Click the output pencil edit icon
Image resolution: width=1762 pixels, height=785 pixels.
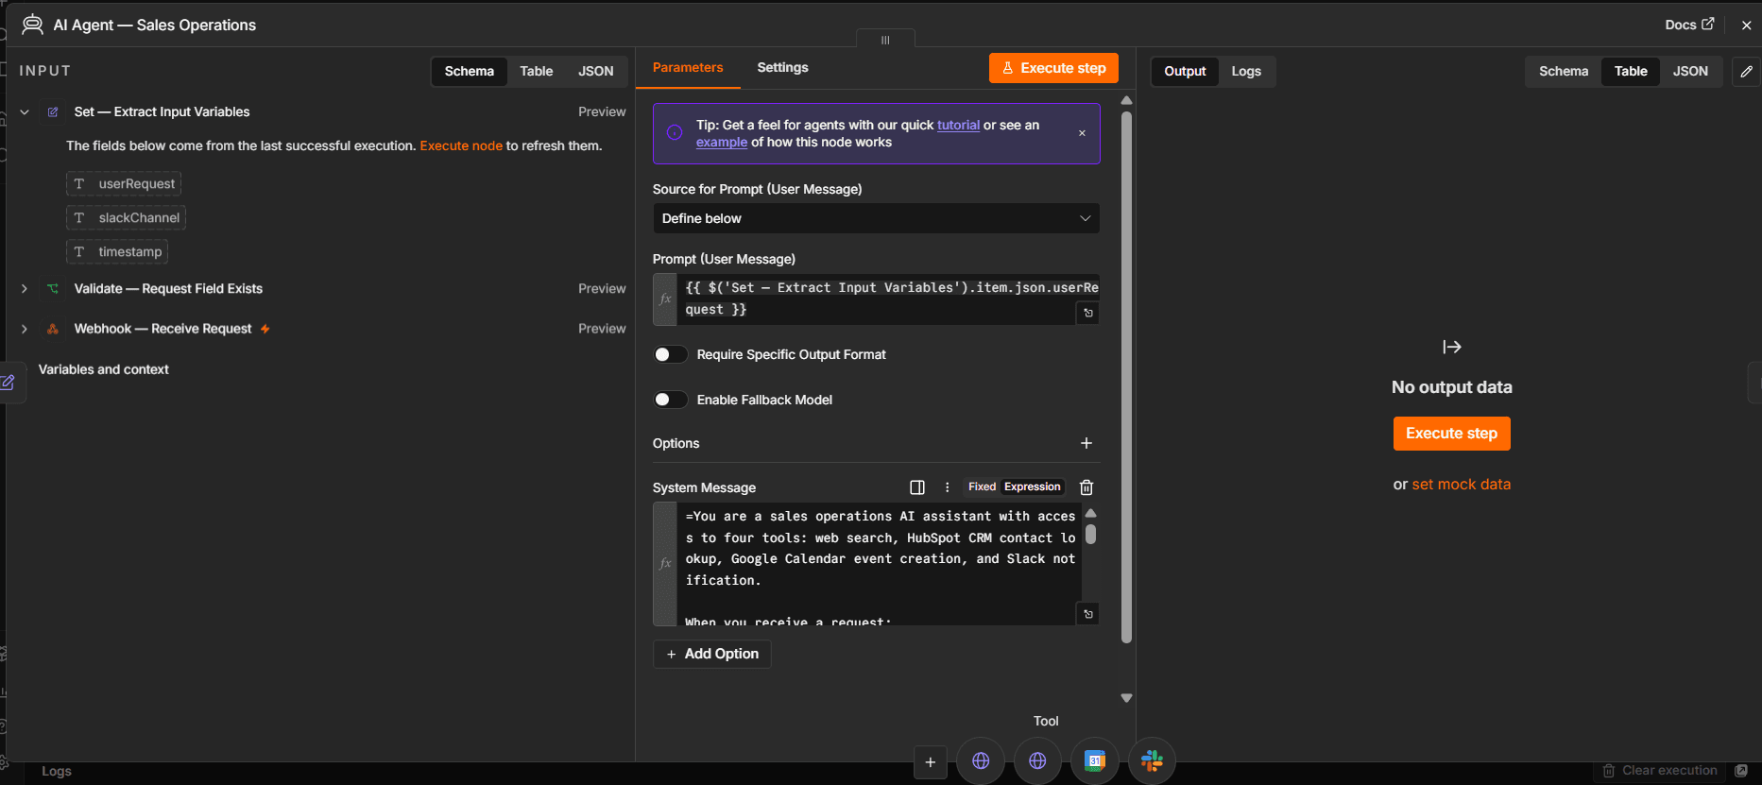click(x=1746, y=71)
